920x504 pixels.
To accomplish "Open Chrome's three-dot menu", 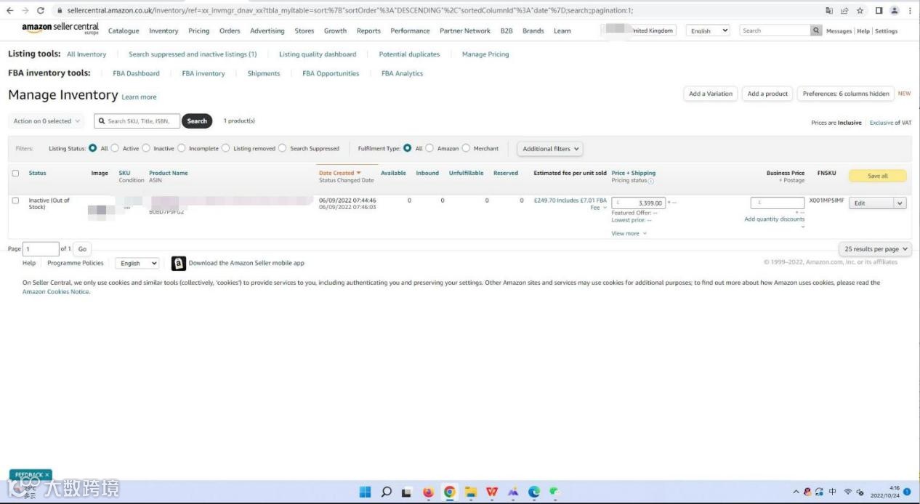I will click(911, 10).
